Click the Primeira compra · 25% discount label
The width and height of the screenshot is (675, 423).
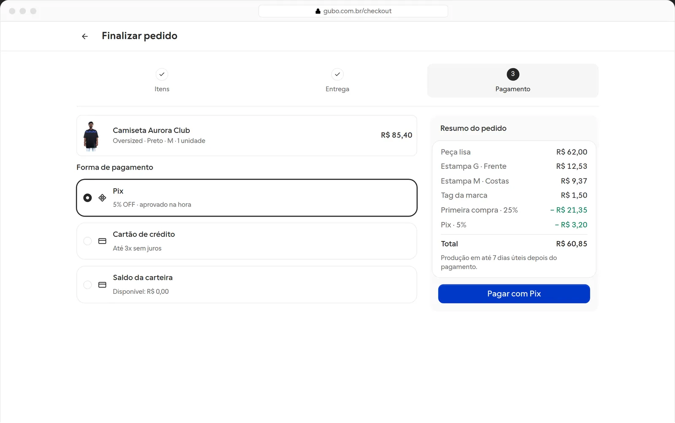(479, 210)
